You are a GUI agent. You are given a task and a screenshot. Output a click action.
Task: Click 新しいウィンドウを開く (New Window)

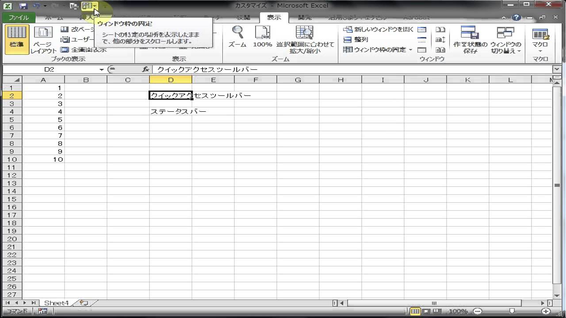click(379, 29)
